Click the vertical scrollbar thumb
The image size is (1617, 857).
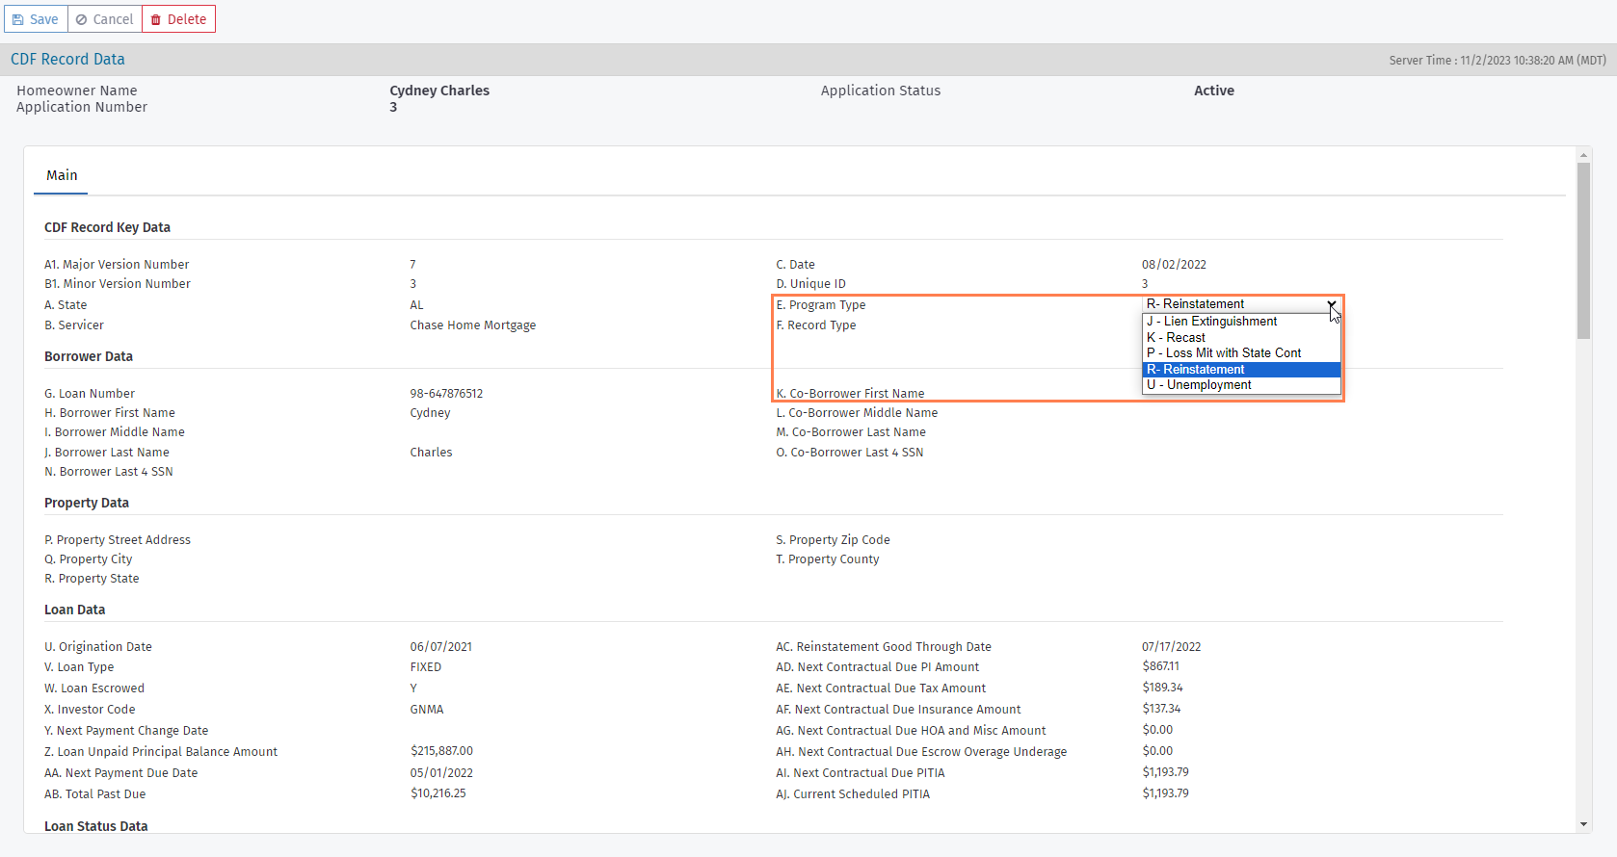pos(1583,250)
